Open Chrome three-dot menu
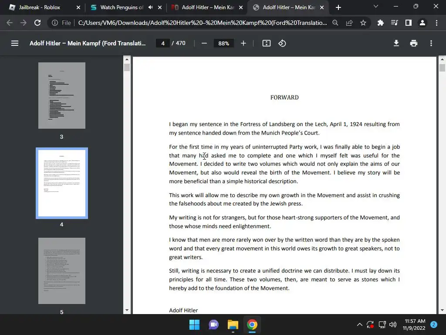 click(436, 23)
